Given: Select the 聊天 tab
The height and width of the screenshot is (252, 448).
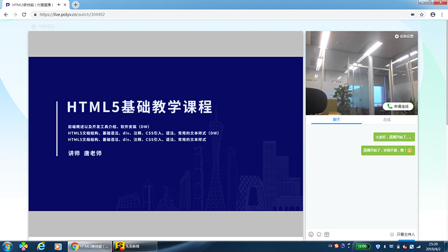Looking at the screenshot, I should pyautogui.click(x=336, y=120).
